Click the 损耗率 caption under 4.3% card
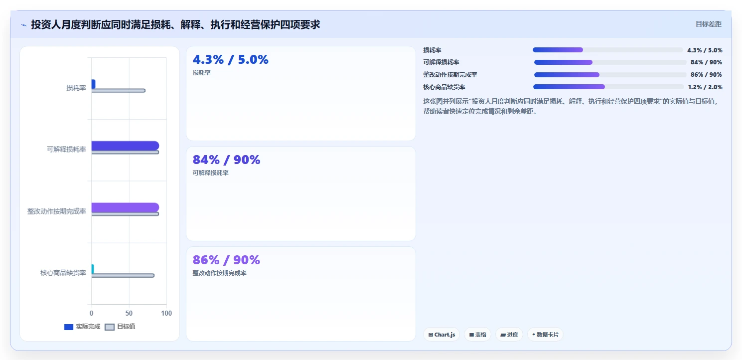This screenshot has width=742, height=360. (201, 73)
